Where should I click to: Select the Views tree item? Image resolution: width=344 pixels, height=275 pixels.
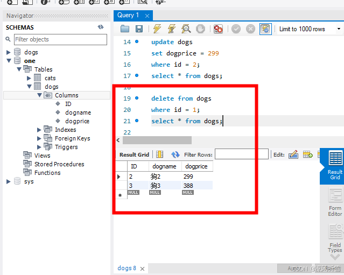point(42,156)
